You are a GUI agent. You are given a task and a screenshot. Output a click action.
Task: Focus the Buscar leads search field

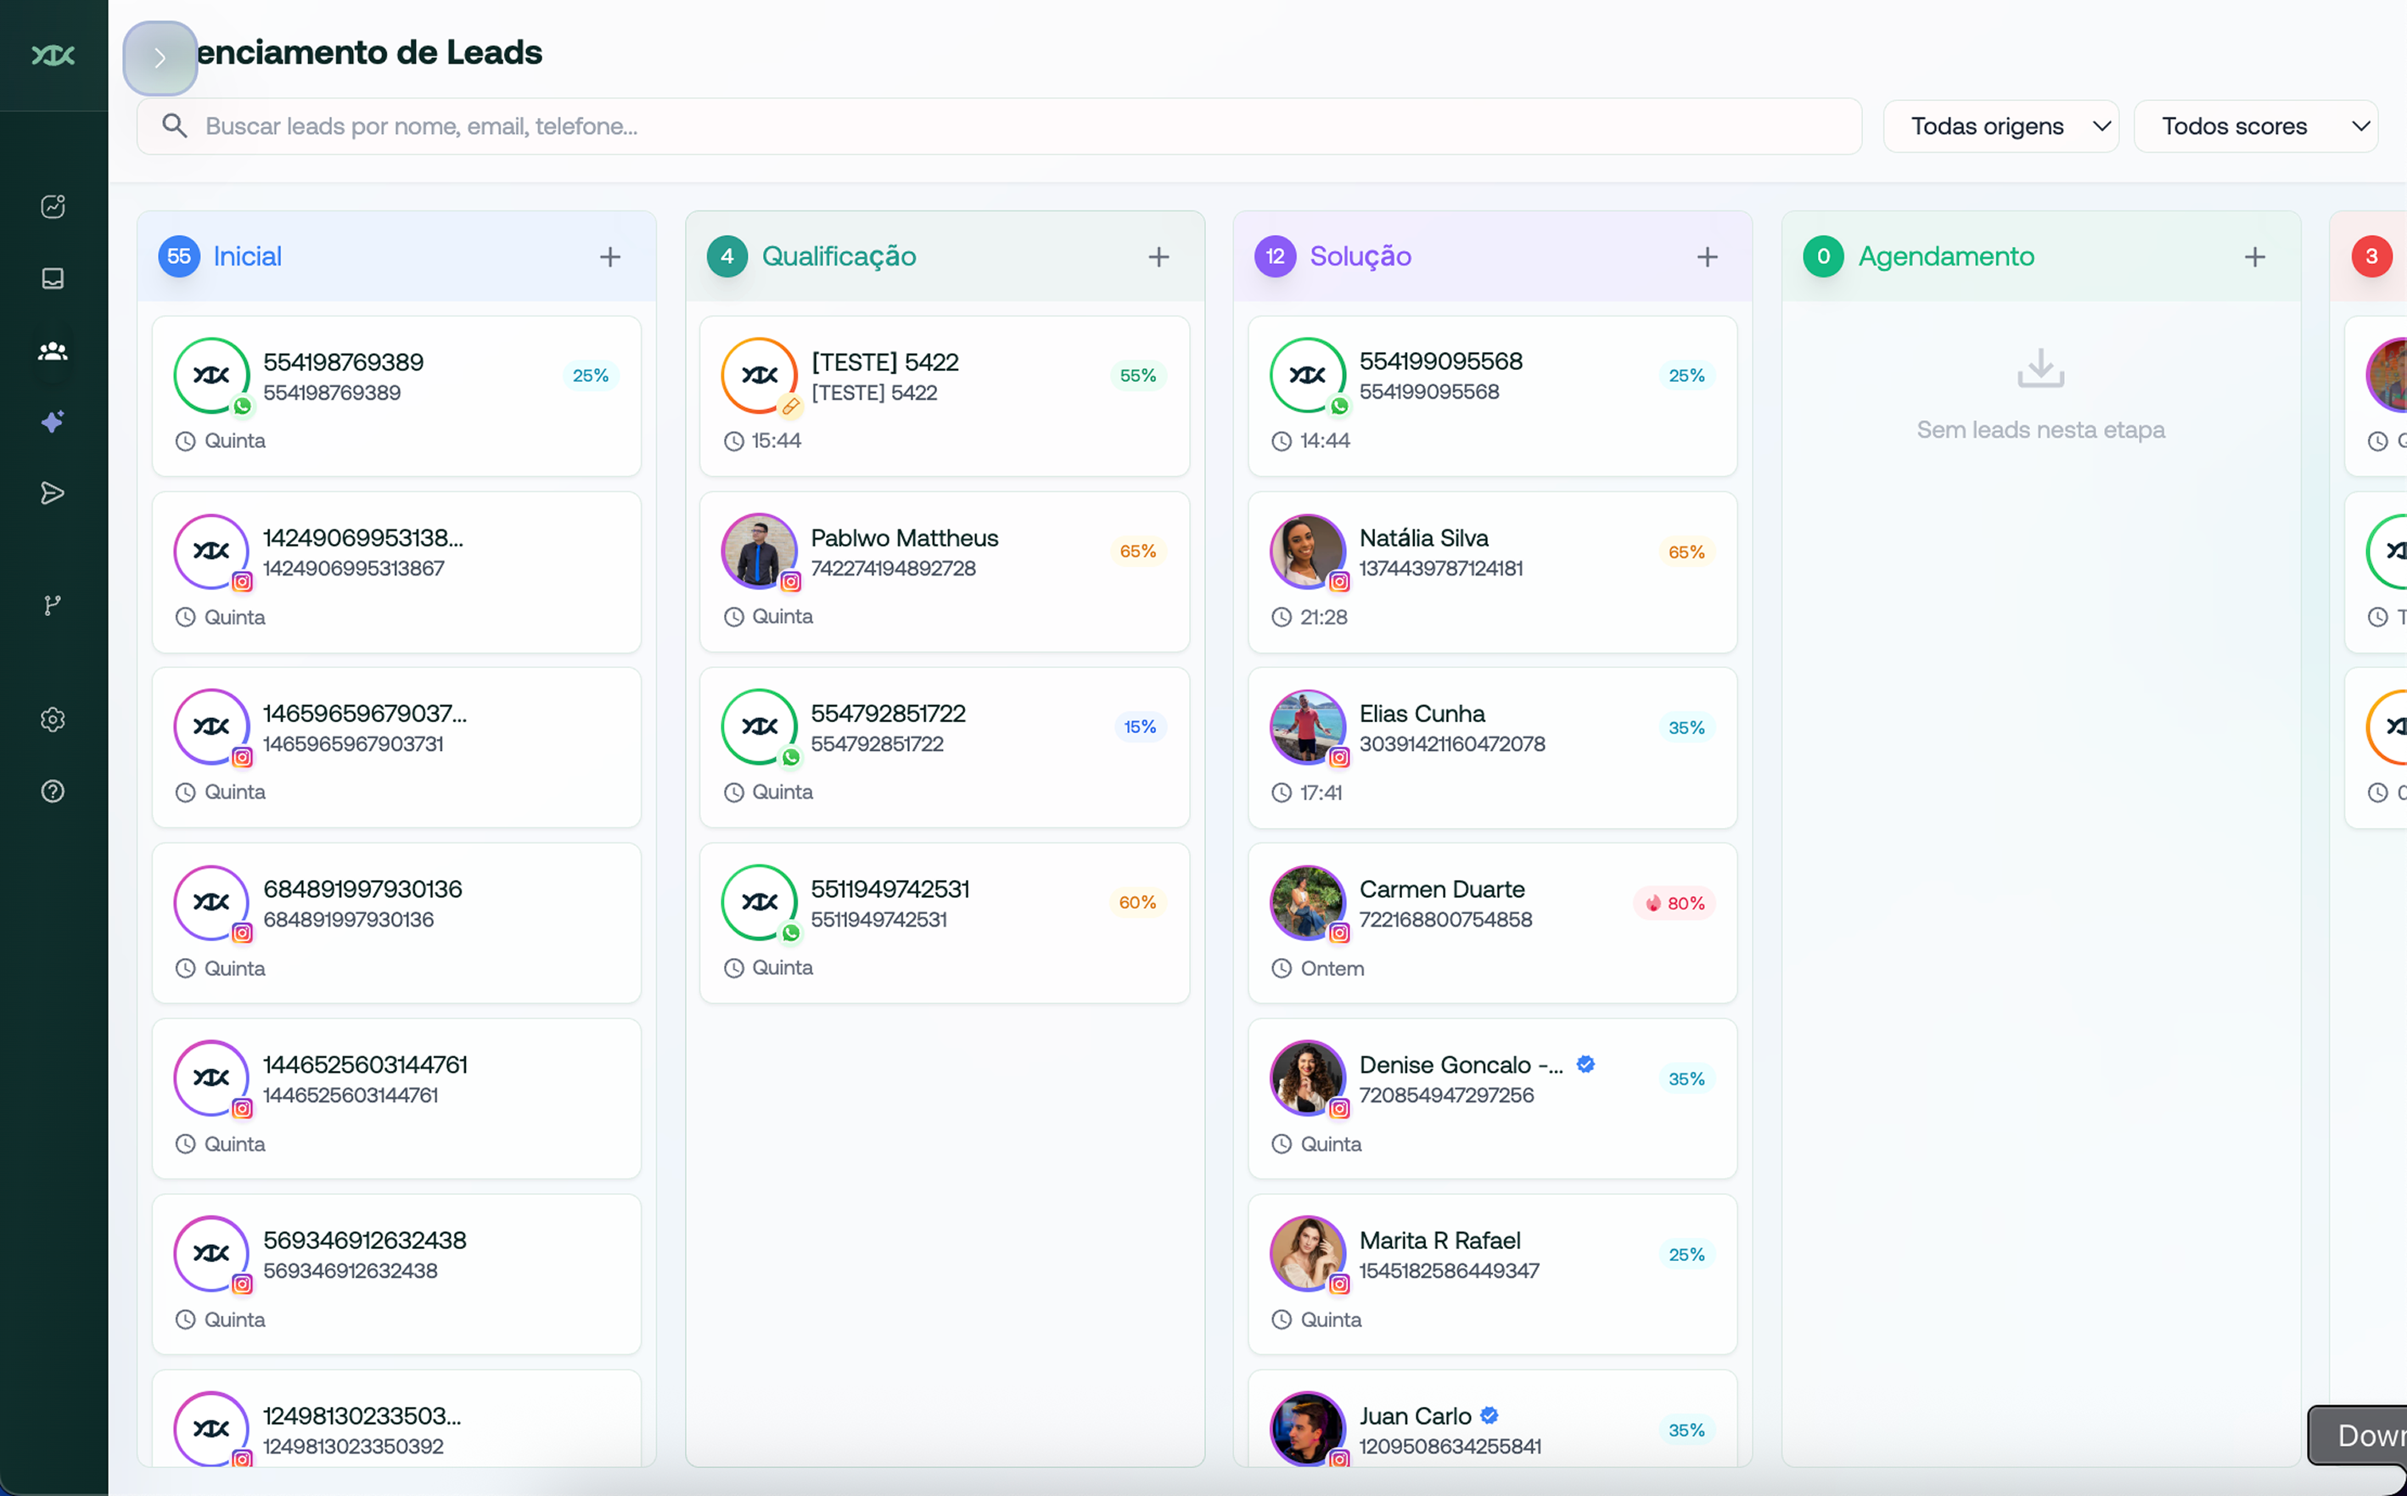[999, 126]
